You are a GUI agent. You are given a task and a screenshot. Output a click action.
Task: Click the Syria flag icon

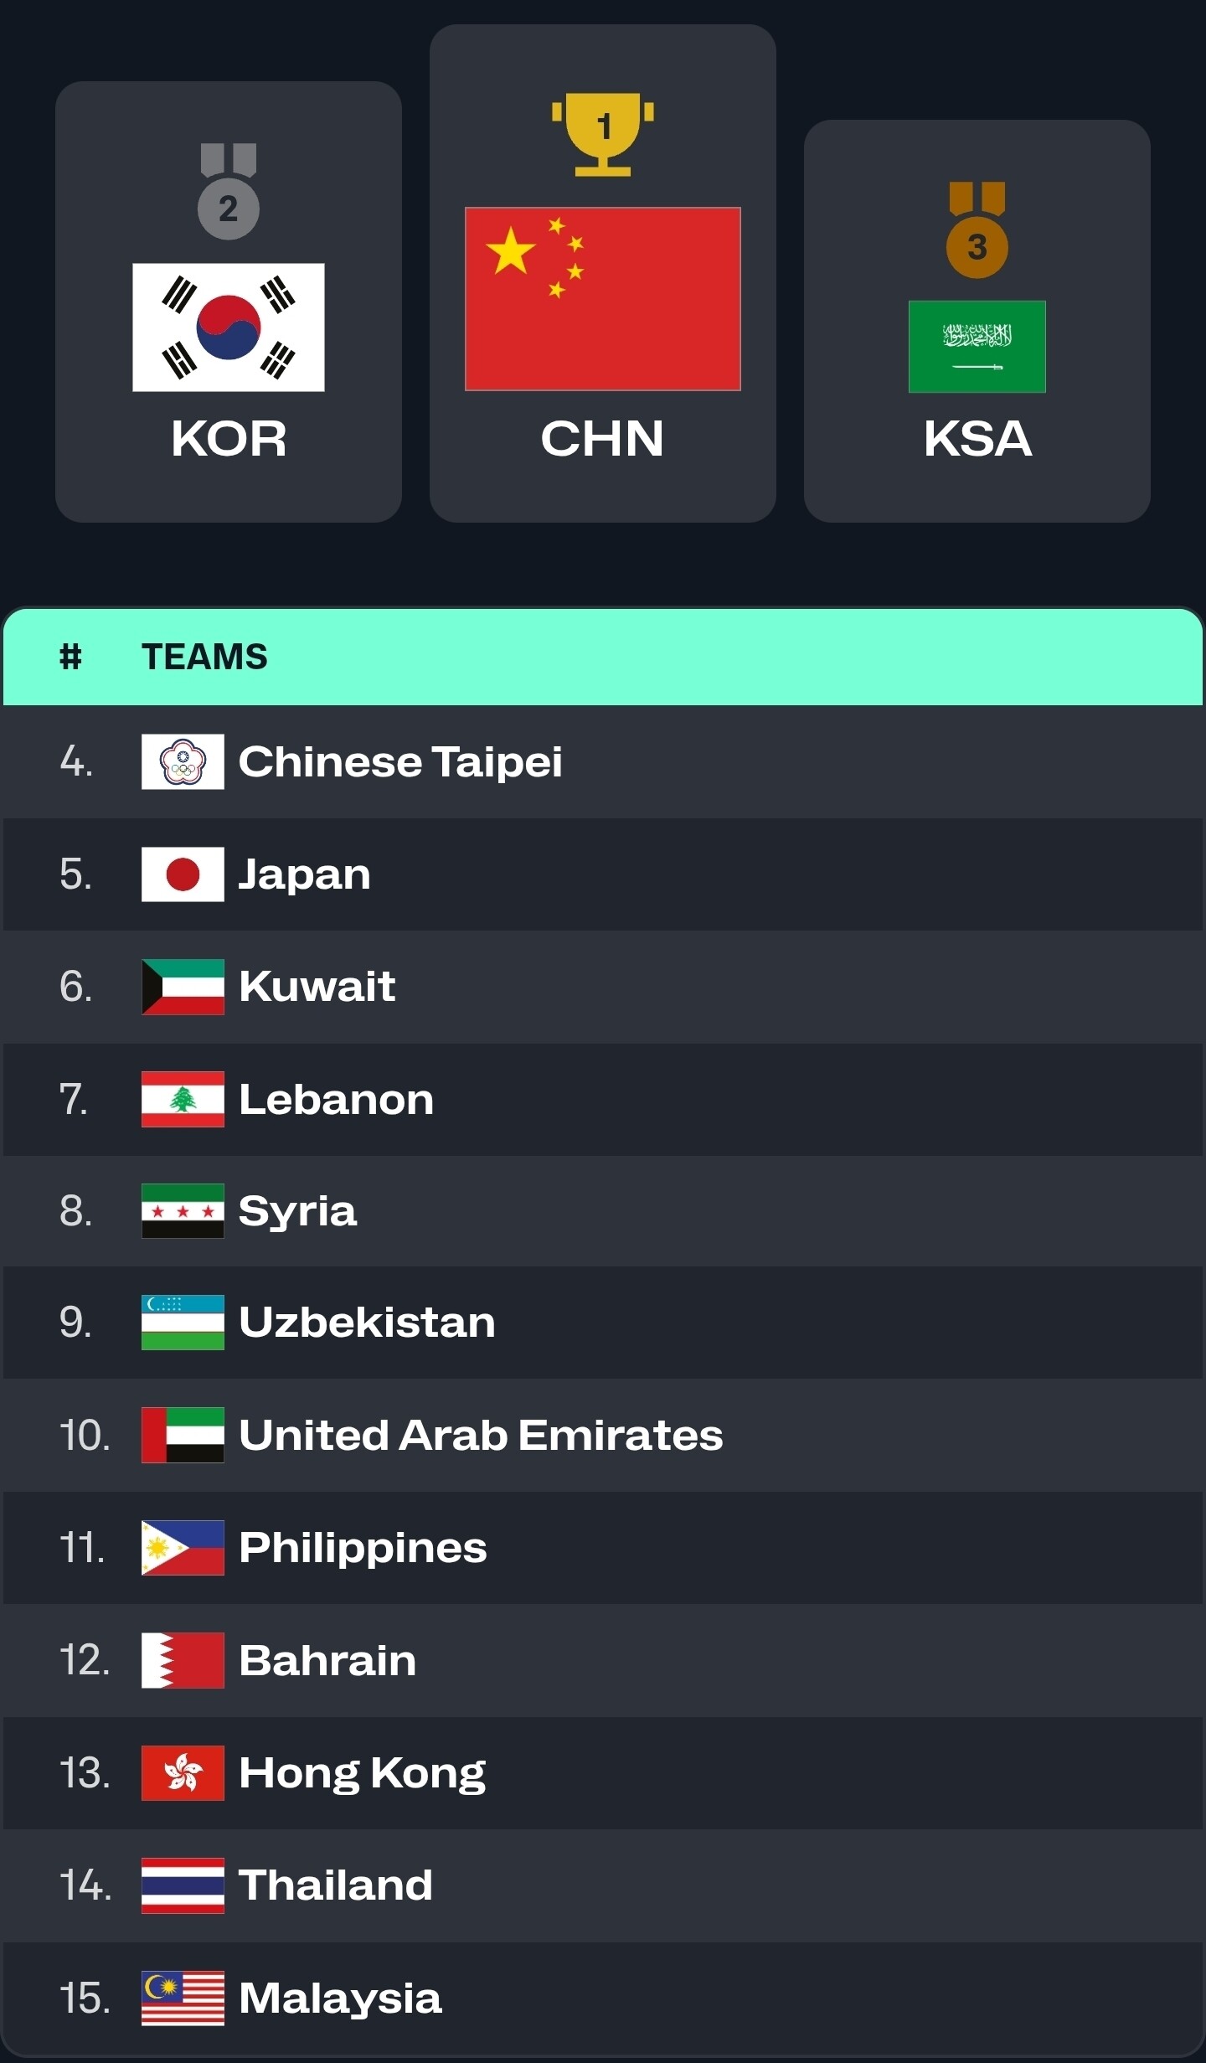tap(183, 1211)
